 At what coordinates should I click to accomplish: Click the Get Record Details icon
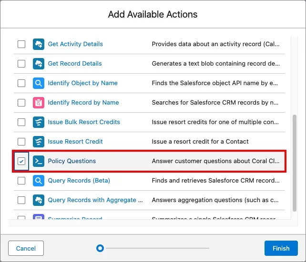[39, 64]
